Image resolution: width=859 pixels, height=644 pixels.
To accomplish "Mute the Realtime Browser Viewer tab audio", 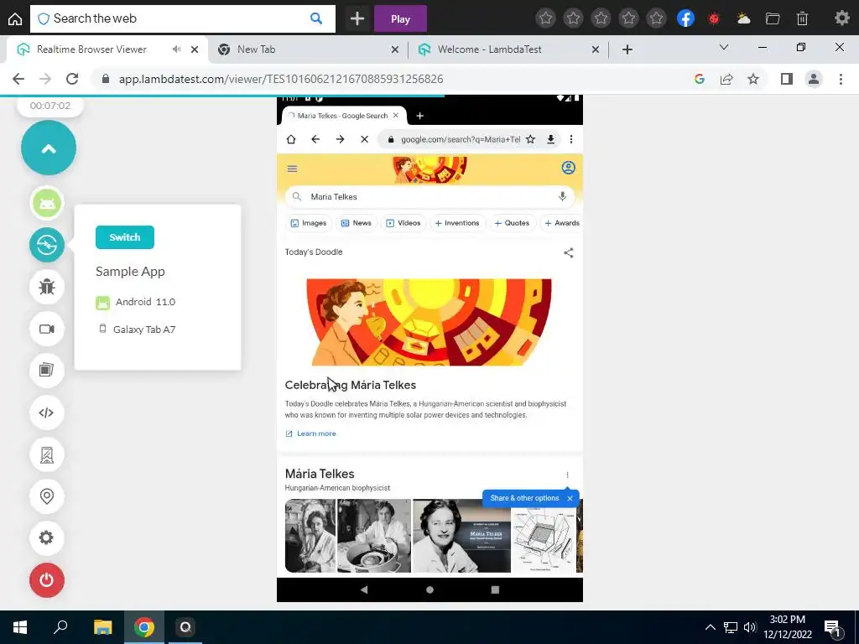I will (176, 49).
